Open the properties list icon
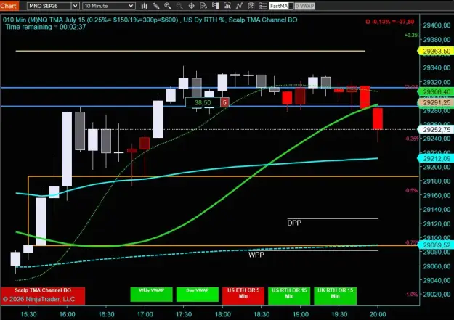Image resolution: width=454 pixels, height=320 pixels. 263,6
